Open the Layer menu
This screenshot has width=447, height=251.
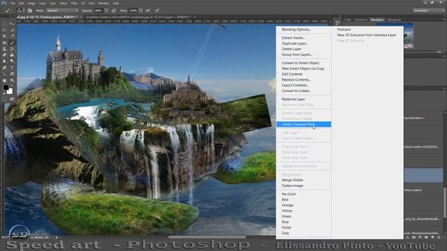click(x=42, y=3)
